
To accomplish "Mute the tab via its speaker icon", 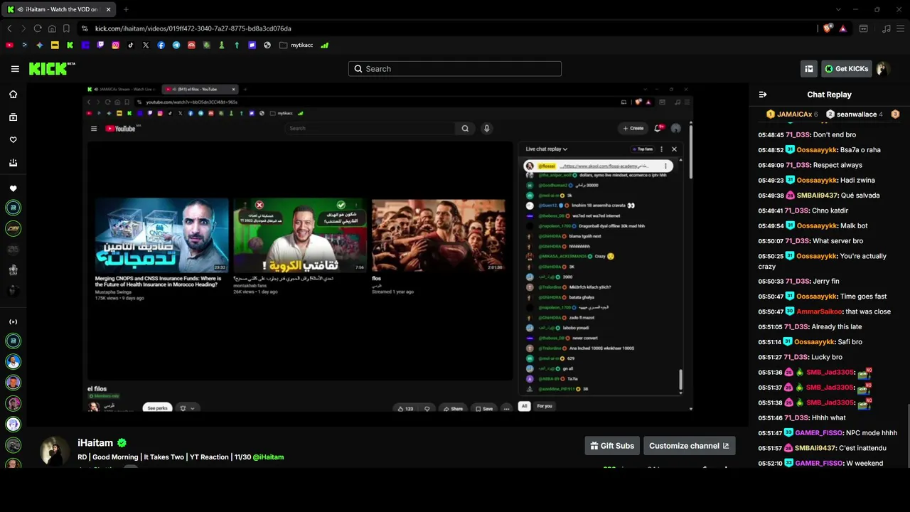I will coord(19,9).
